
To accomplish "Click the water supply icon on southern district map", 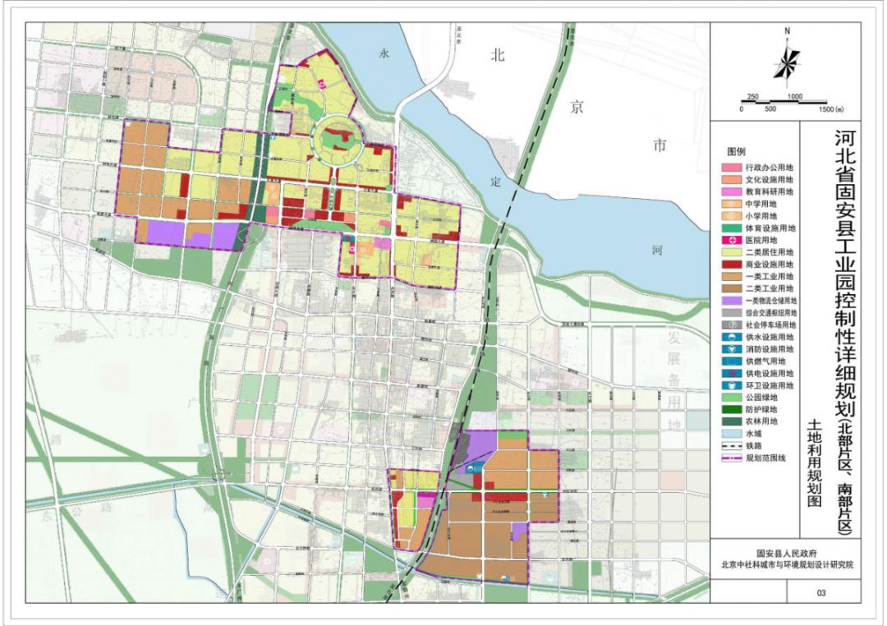I will (x=471, y=469).
